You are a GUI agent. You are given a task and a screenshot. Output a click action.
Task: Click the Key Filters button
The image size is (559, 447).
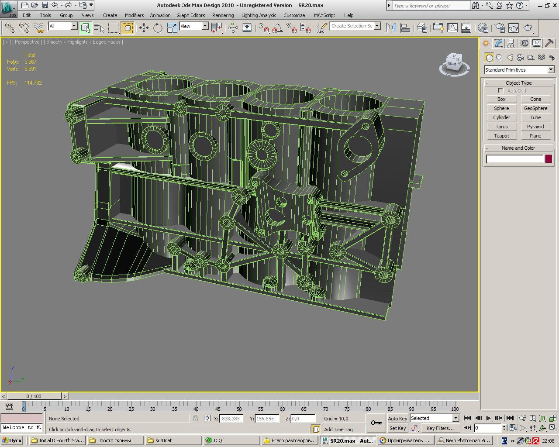click(x=440, y=428)
